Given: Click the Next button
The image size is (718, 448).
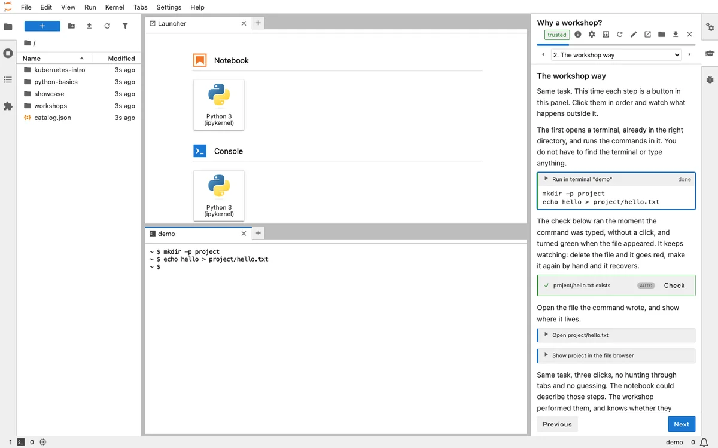Looking at the screenshot, I should coord(682,424).
